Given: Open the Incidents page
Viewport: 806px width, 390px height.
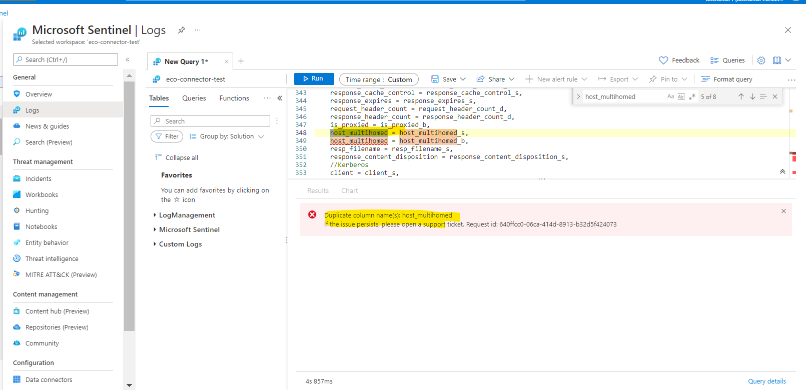Looking at the screenshot, I should (38, 178).
